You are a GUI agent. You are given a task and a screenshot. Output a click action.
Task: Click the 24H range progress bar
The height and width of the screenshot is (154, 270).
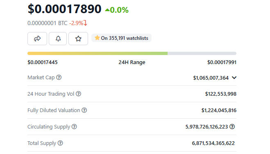(132, 53)
